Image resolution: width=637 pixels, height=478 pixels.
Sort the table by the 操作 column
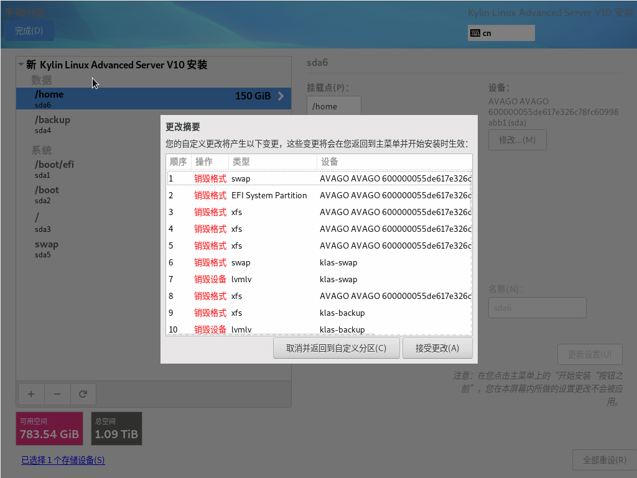pos(210,162)
